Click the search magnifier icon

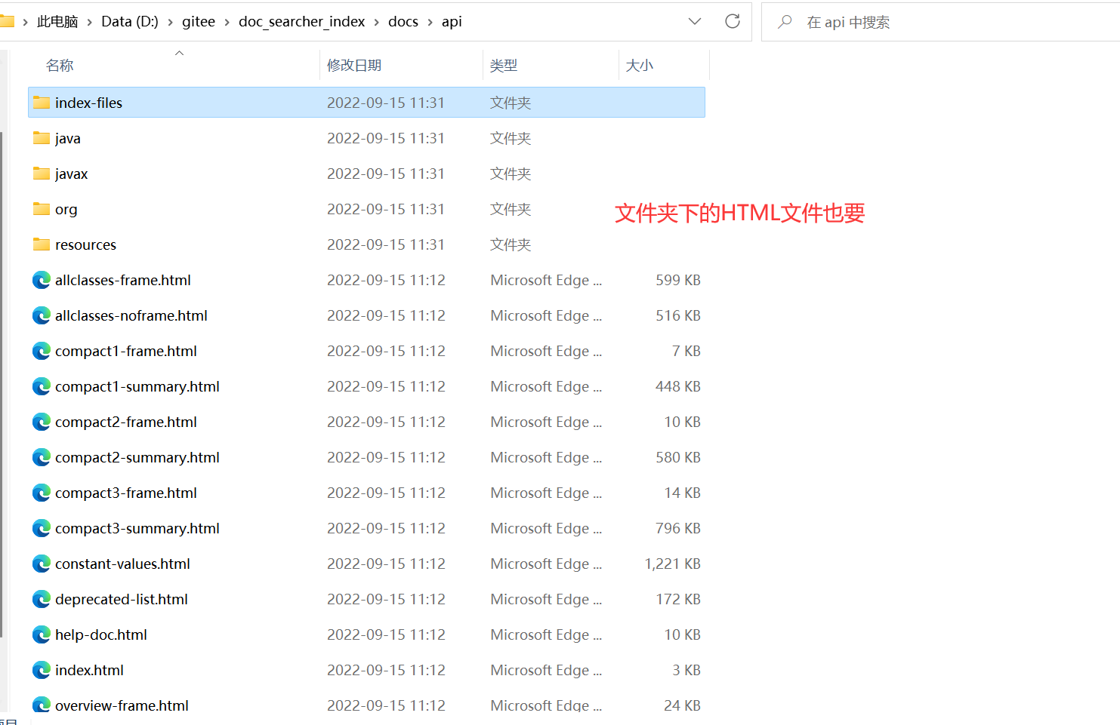pos(785,21)
